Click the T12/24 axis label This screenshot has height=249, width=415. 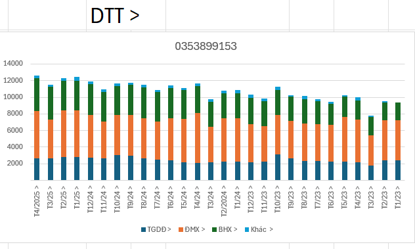click(x=90, y=199)
